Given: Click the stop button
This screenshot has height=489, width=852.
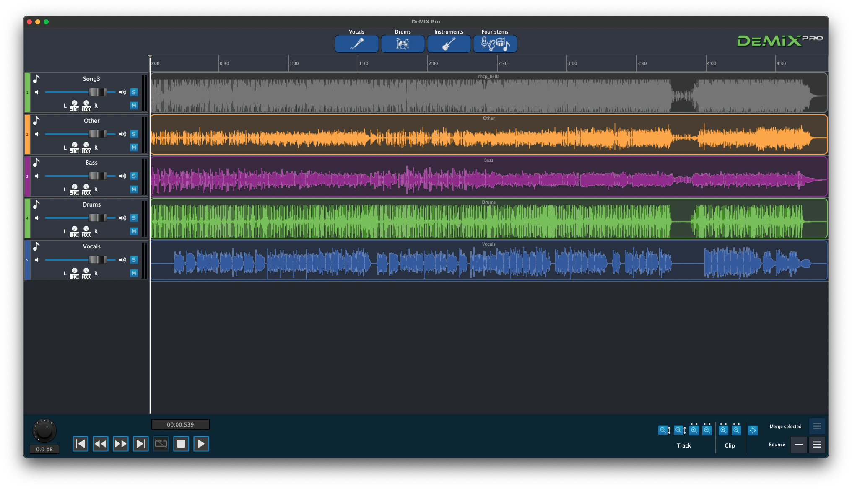Looking at the screenshot, I should coord(181,444).
